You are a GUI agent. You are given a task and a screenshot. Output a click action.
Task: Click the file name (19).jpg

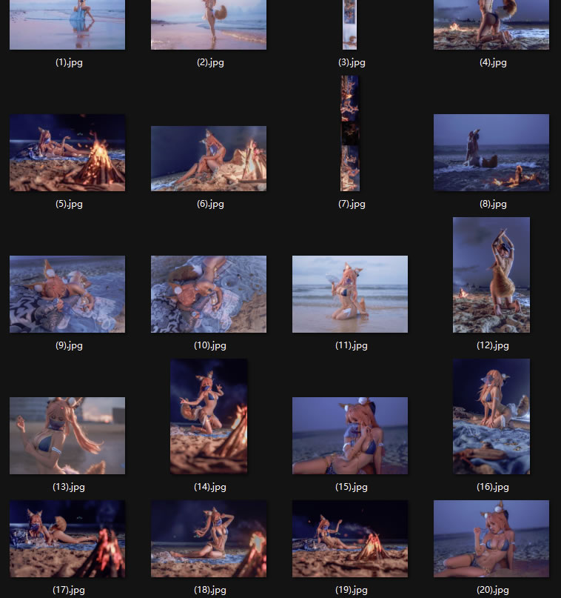[352, 590]
